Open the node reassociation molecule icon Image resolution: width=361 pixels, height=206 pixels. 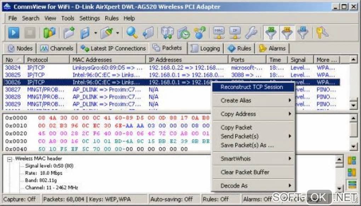pyautogui.click(x=200, y=33)
